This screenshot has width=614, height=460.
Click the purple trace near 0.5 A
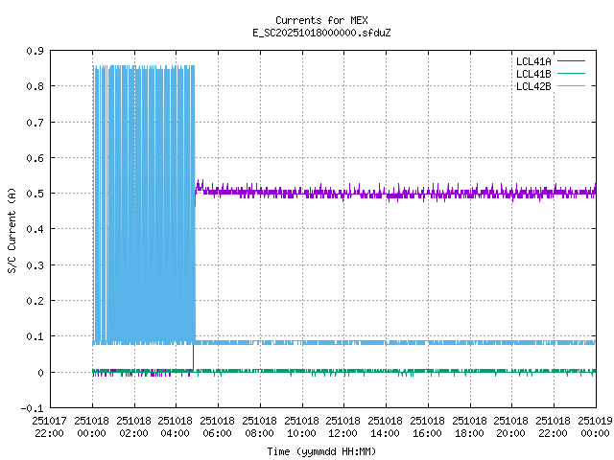click(x=384, y=193)
